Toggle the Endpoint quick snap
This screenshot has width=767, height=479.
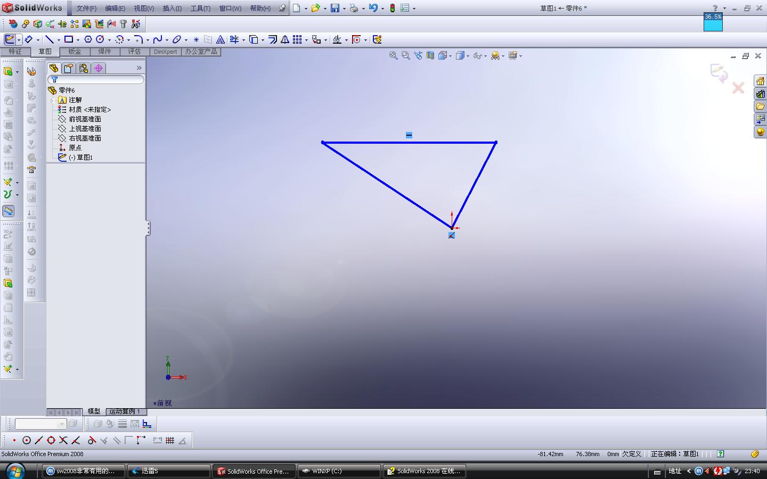click(x=14, y=440)
